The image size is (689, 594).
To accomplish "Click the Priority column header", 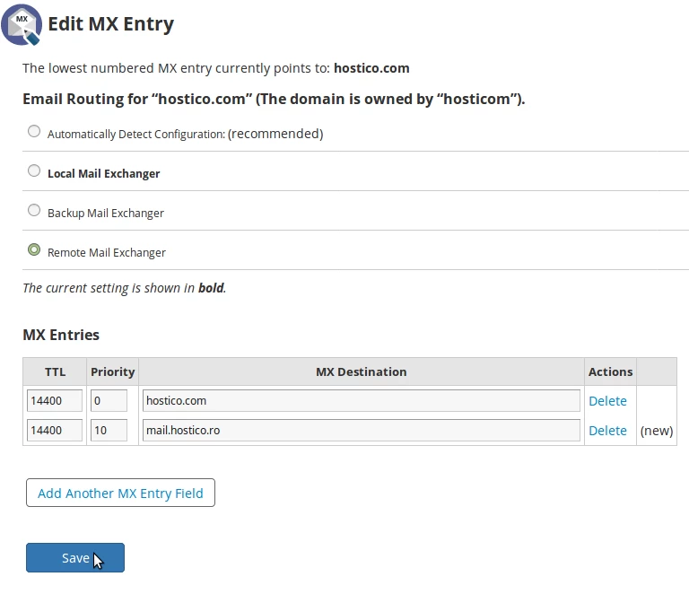I will tap(112, 371).
